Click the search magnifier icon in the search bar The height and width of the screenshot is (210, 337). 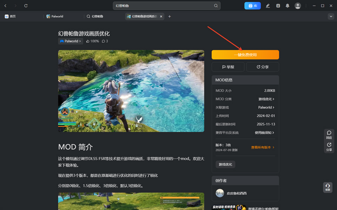click(x=216, y=6)
